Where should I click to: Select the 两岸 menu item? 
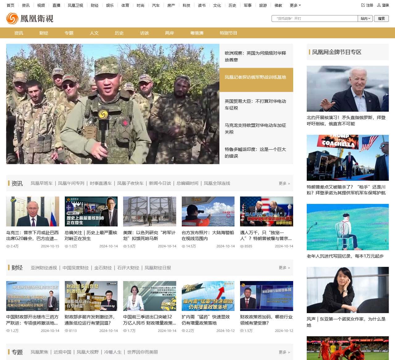(x=169, y=33)
